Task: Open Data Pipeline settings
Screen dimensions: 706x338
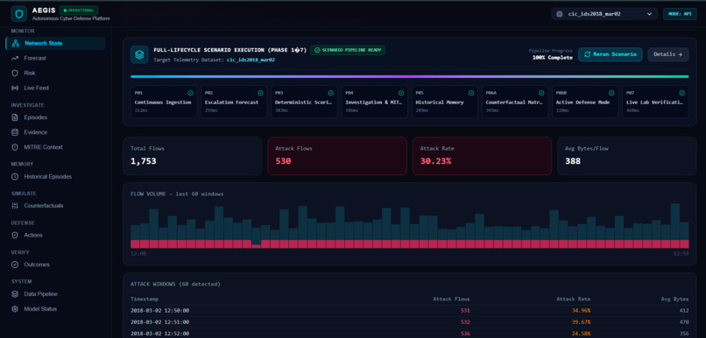Action: pyautogui.click(x=56, y=294)
